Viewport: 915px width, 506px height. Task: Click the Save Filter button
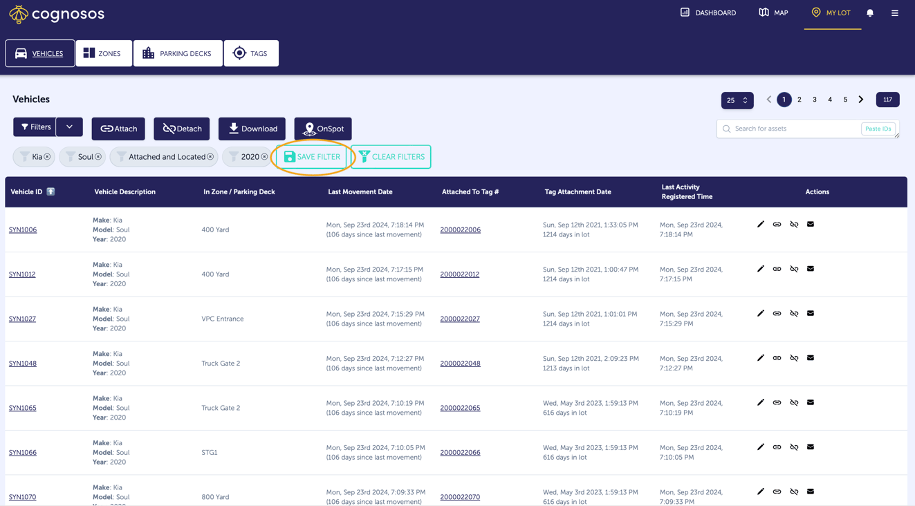pos(312,157)
